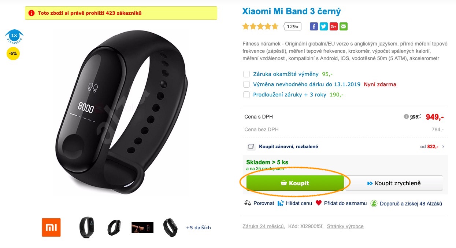Select first Mi Band thumbnail image
The height and width of the screenshot is (248, 456).
[86, 227]
